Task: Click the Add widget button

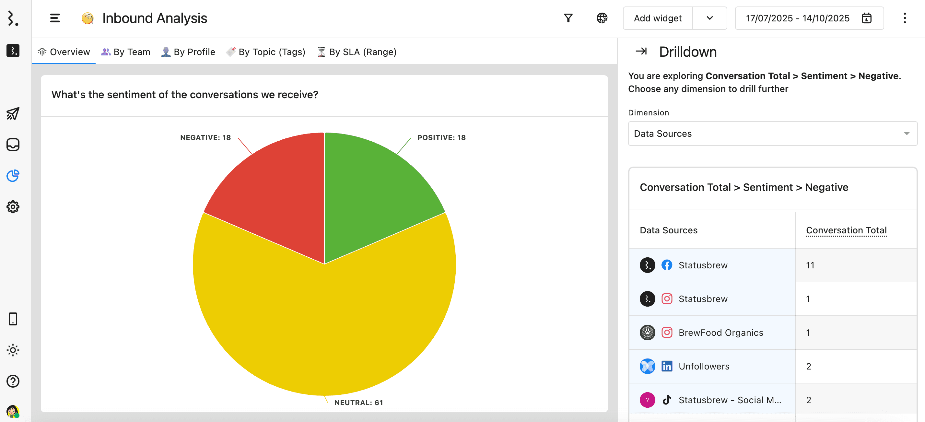Action: pyautogui.click(x=657, y=18)
